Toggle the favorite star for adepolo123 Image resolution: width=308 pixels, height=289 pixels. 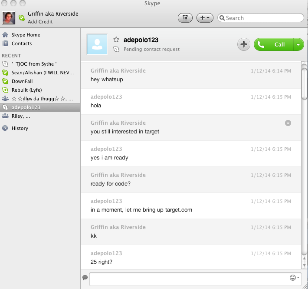tap(116, 40)
